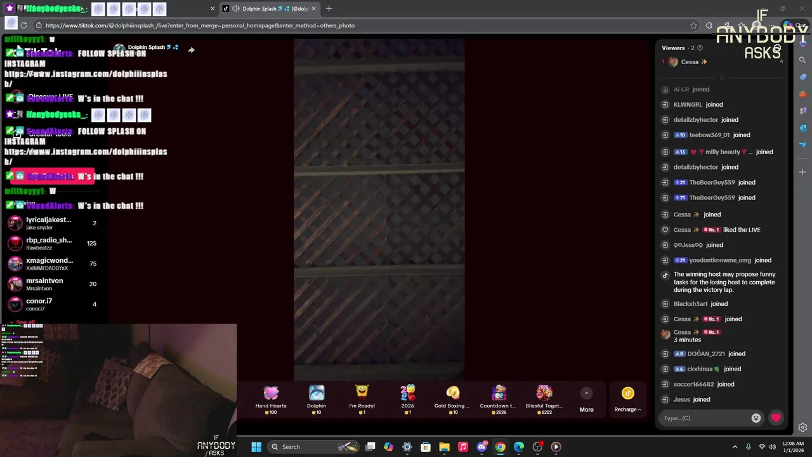
Task: Click the browser address bar URL
Action: (x=200, y=25)
